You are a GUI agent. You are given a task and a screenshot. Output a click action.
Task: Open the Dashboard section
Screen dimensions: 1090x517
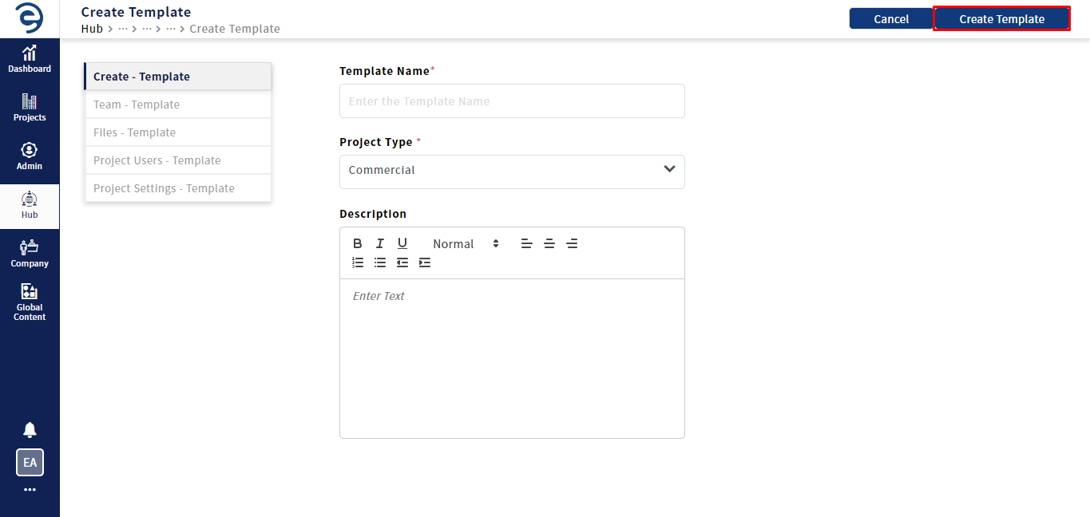tap(30, 60)
